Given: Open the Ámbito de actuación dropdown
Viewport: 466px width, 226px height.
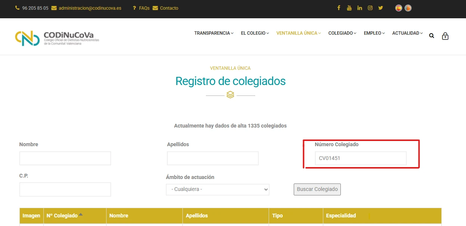Looking at the screenshot, I should 217,189.
